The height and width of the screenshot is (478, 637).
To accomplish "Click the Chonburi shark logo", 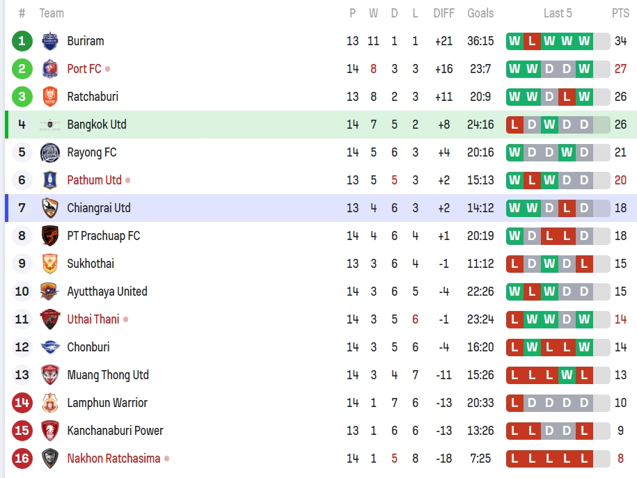I will point(50,347).
